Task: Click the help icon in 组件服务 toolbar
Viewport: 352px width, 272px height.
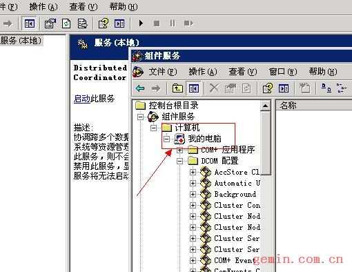Action: pyautogui.click(x=267, y=88)
